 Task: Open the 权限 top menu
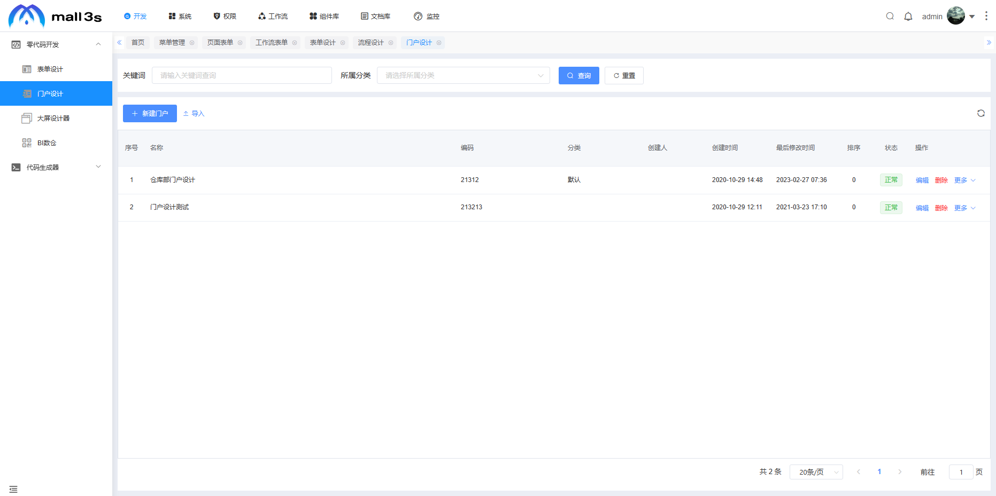coord(225,17)
